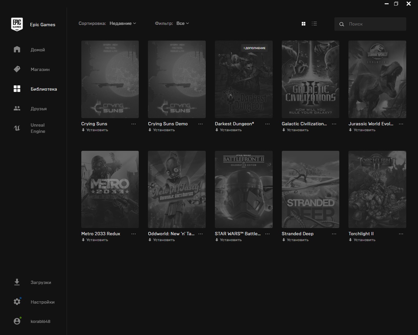The width and height of the screenshot is (418, 335).
Task: Select the Crying Suns cover thumbnail
Action: [110, 79]
